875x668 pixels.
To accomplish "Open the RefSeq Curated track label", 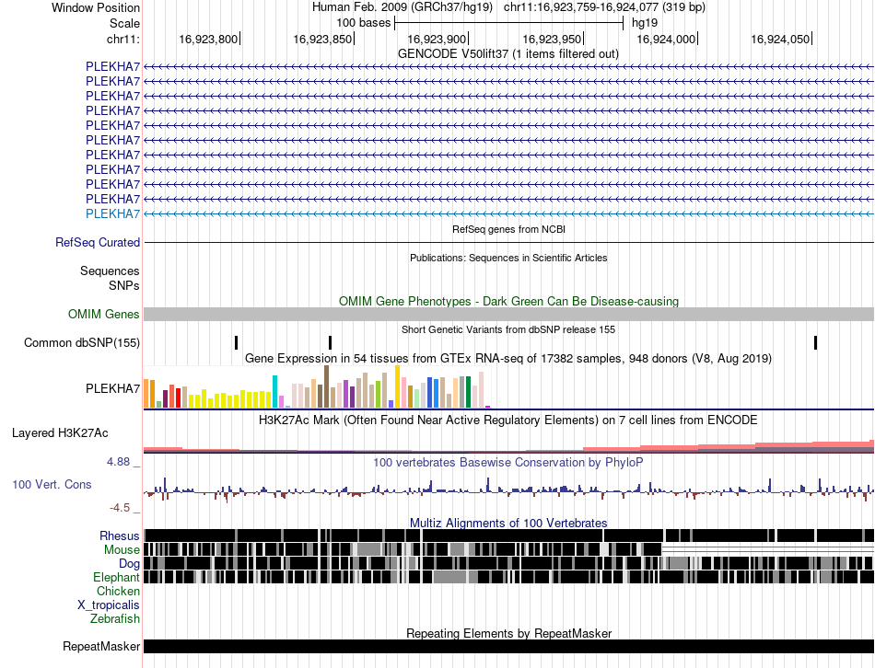I will tap(98, 243).
